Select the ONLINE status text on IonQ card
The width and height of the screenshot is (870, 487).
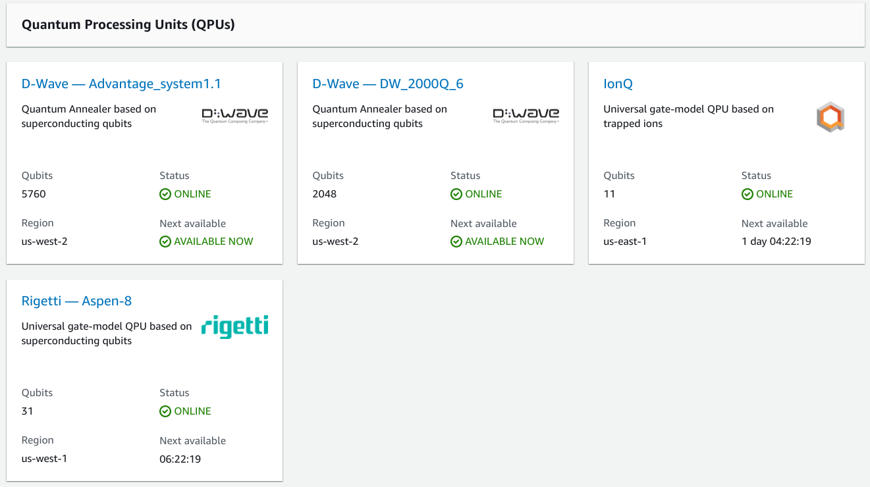coord(775,194)
